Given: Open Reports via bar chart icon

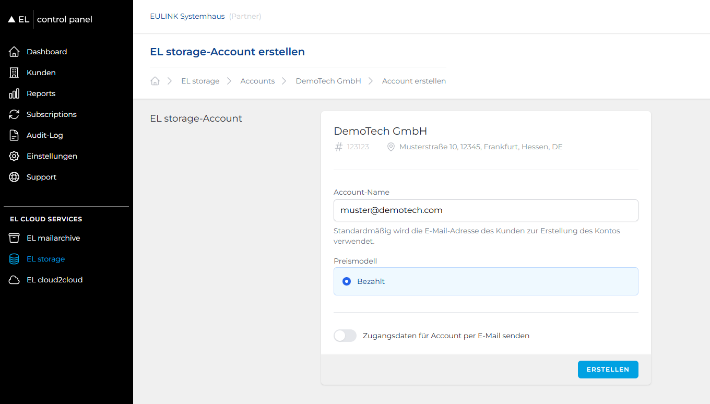Looking at the screenshot, I should [x=14, y=93].
